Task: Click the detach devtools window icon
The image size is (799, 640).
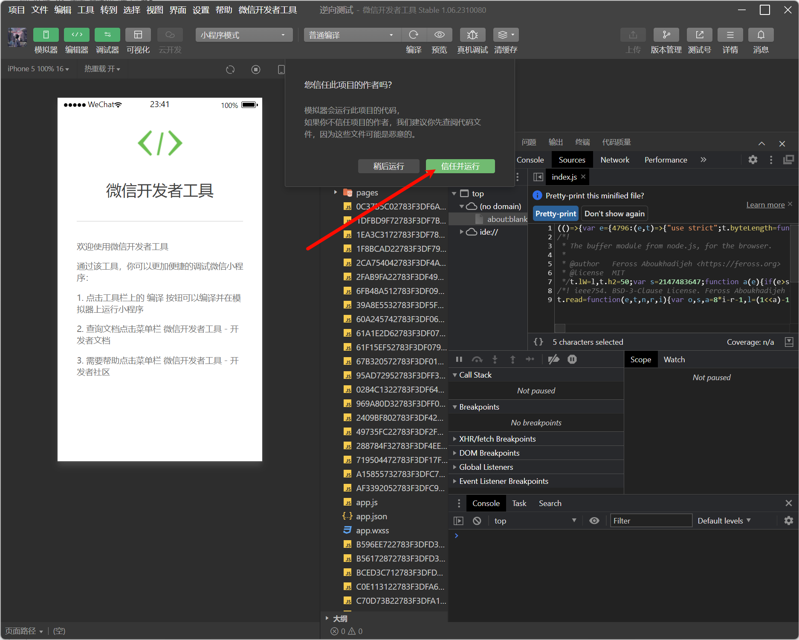Action: [788, 160]
